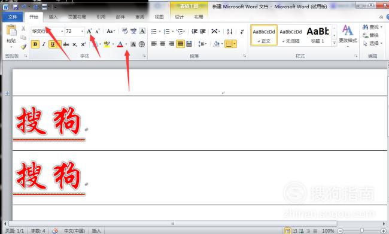Click the 更改样式 button
The width and height of the screenshot is (389, 234).
(x=348, y=36)
